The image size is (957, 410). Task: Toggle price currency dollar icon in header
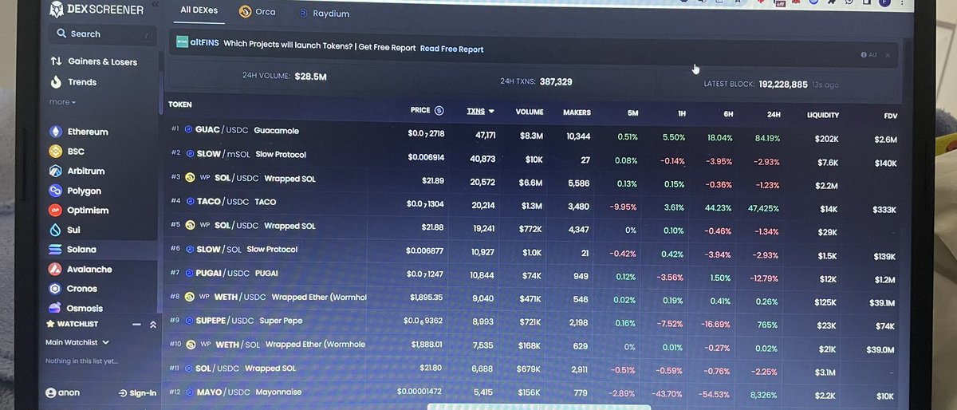pos(439,110)
